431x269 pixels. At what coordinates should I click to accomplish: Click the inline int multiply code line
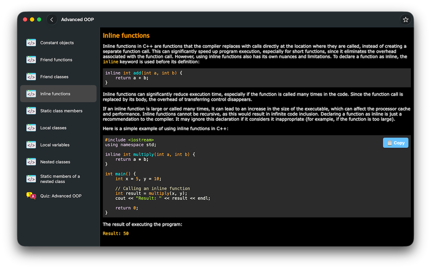(150, 154)
